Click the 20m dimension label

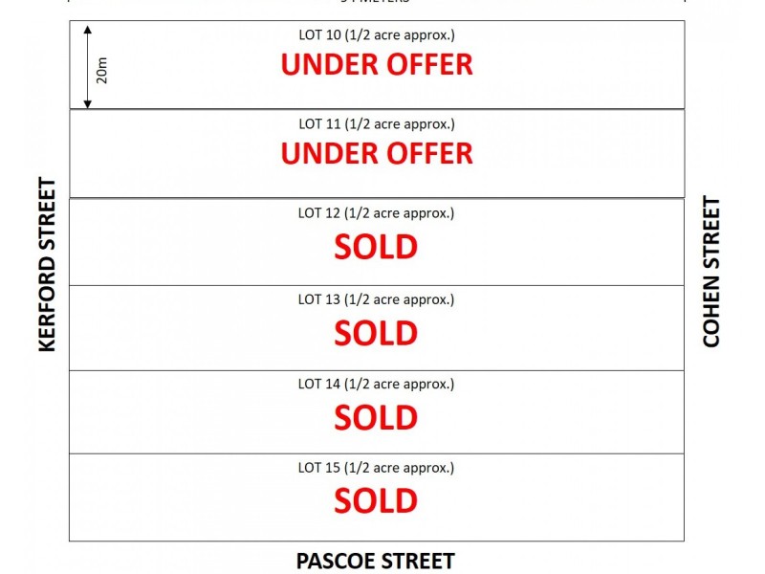point(103,69)
